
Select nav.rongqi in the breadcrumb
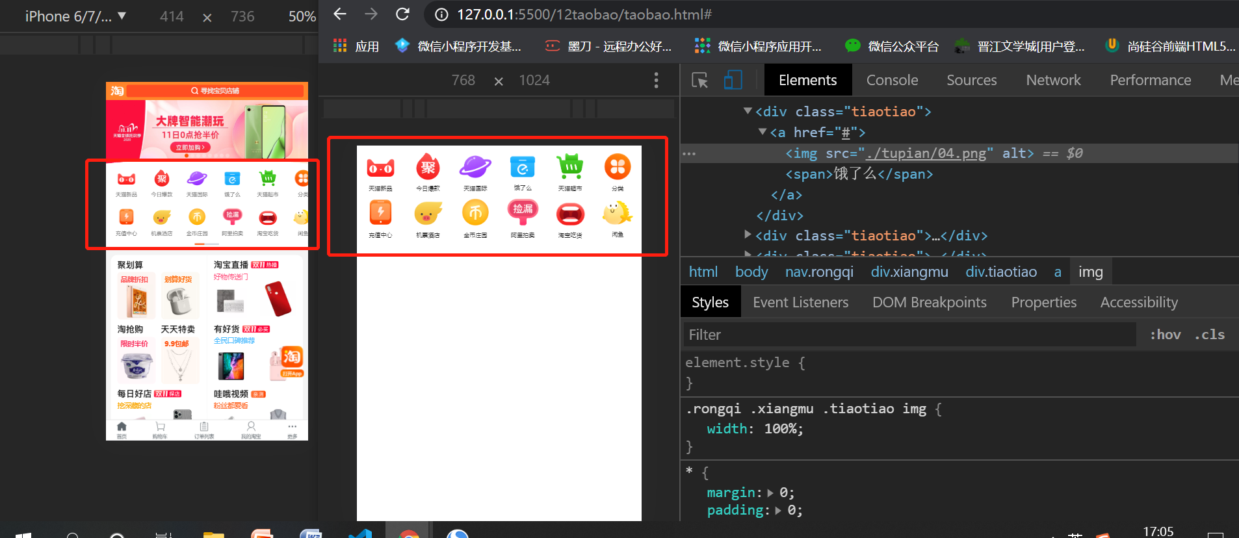[819, 272]
